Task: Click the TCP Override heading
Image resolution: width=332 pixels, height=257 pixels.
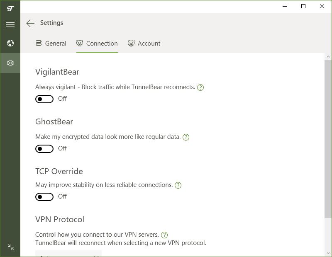Action: 59,171
